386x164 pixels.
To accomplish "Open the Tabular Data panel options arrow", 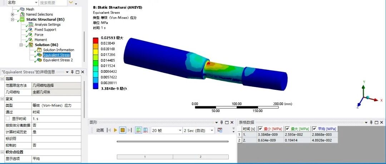I will click(366, 122).
